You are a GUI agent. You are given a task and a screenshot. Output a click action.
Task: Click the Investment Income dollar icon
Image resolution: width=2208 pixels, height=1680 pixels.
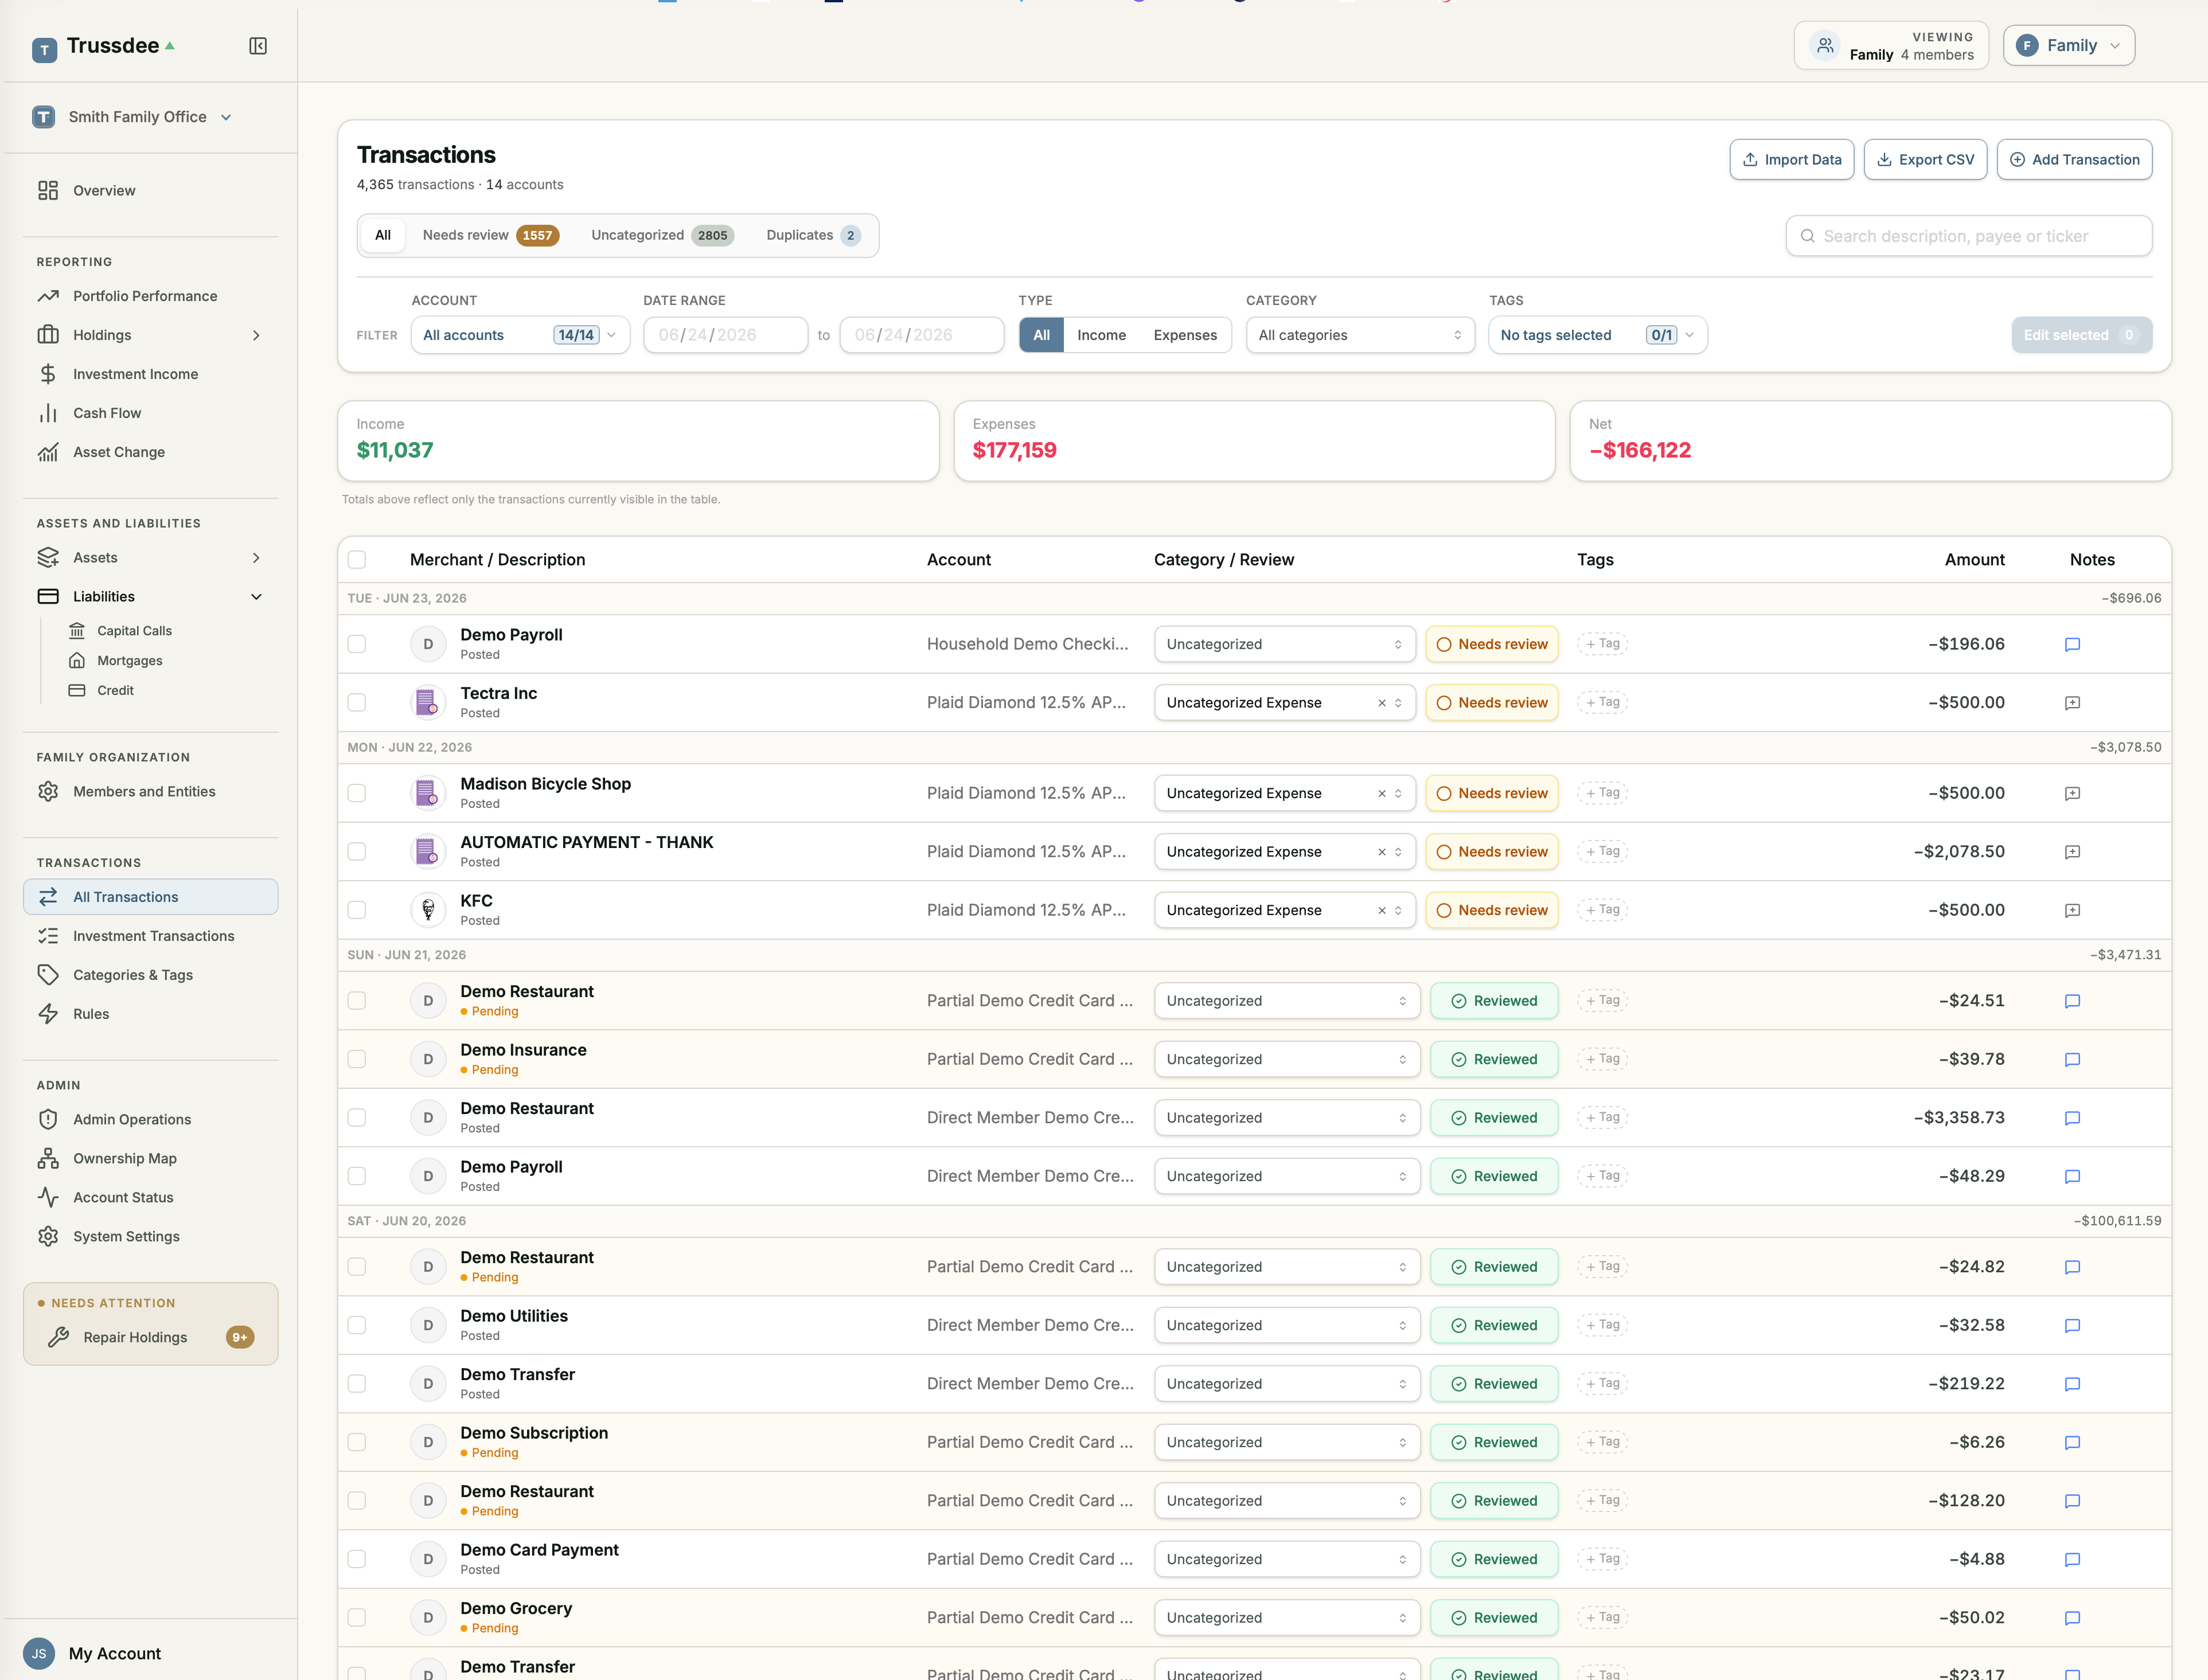[48, 374]
